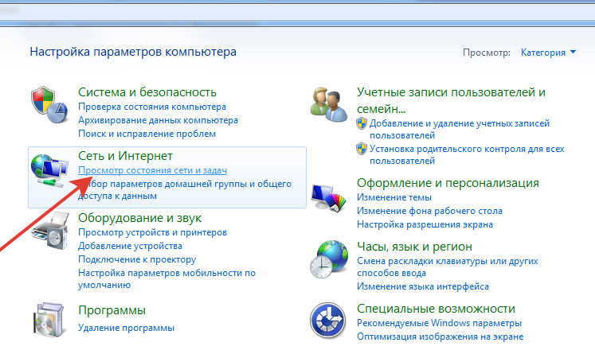Click Настройка разрешения экрана link
This screenshot has height=358, width=595.
click(x=425, y=224)
